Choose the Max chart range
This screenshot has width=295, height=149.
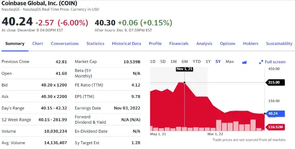click(x=230, y=62)
